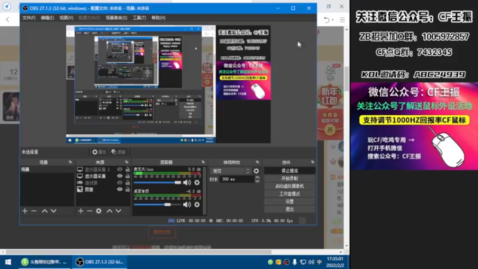The height and width of the screenshot is (269, 478).
Task: Open 桌面音频 audio settings gear
Action: pos(197,204)
